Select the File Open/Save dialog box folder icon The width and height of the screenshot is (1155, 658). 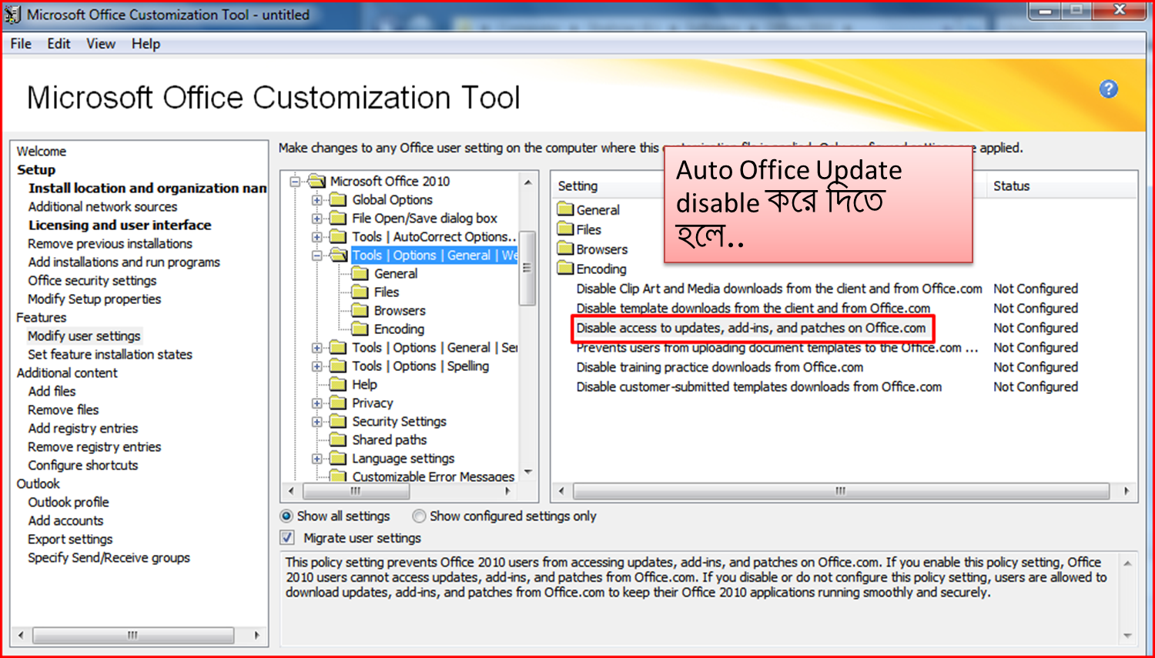tap(338, 219)
